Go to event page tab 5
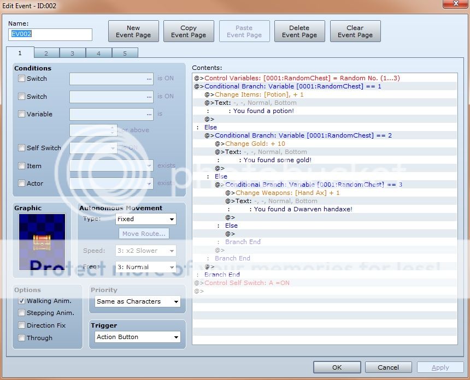470x380 pixels. coord(125,53)
